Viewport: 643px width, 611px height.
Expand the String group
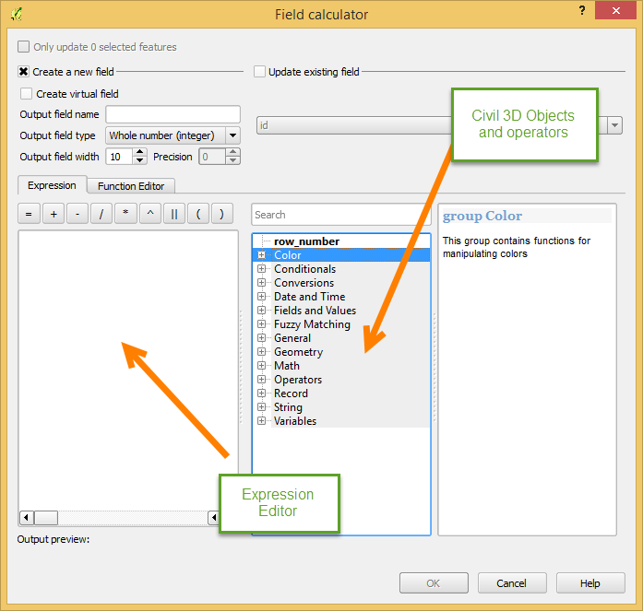pyautogui.click(x=261, y=407)
